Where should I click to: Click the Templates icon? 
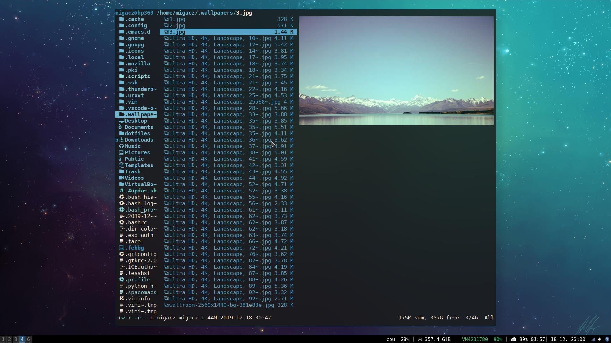121,165
